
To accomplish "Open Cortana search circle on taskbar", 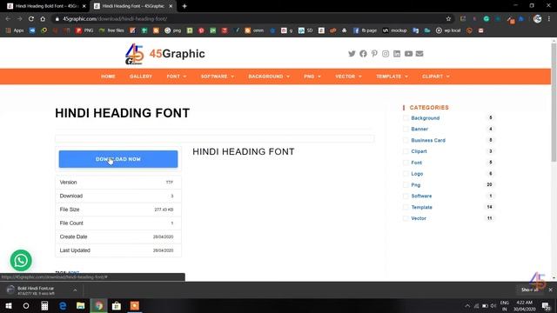I will point(26,306).
